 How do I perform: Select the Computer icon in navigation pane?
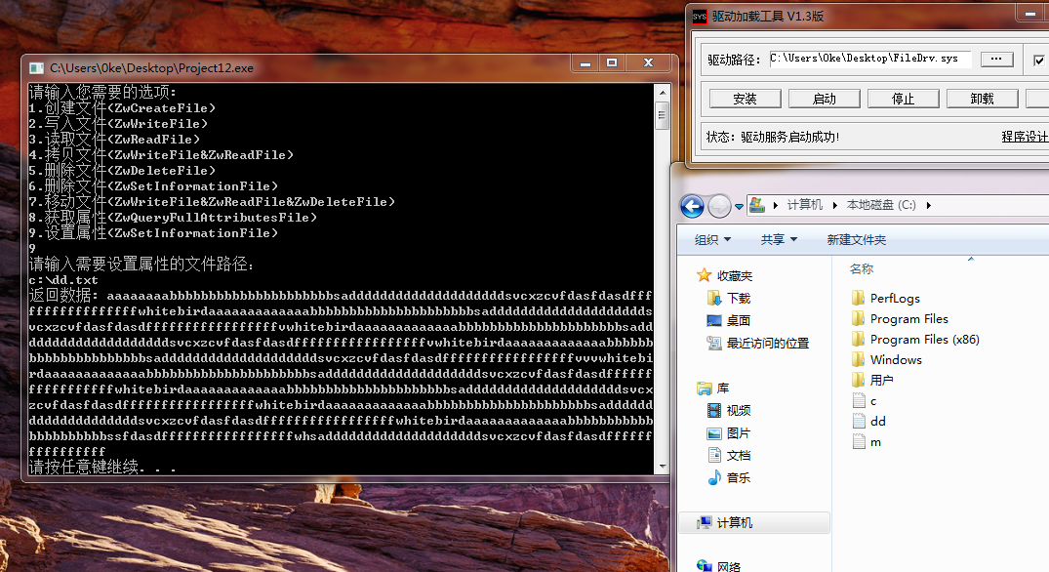[704, 522]
